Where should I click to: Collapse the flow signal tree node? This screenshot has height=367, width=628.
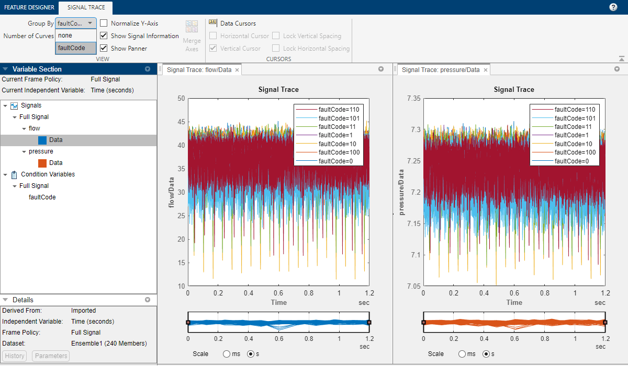coord(24,128)
